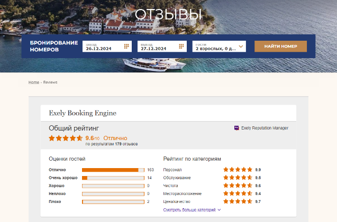The width and height of the screenshot is (337, 222).
Task: Select the Очень хорошо rating bar
Action: pos(113,178)
